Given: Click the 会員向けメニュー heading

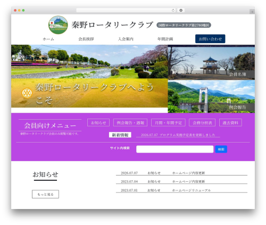Looking at the screenshot, I should [x=50, y=126].
